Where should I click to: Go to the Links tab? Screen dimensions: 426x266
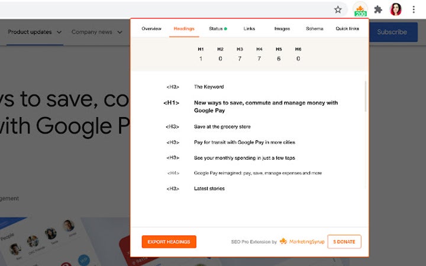pyautogui.click(x=249, y=28)
